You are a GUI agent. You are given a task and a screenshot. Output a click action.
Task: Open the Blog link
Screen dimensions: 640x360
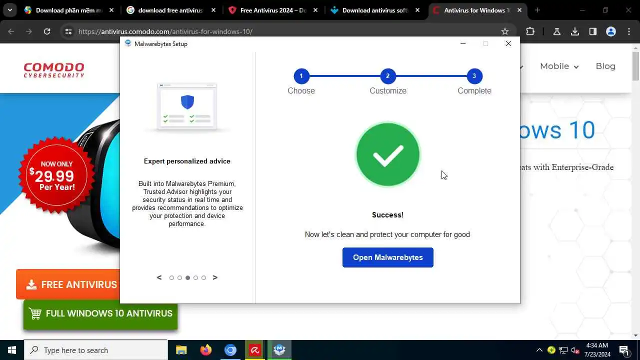point(605,66)
